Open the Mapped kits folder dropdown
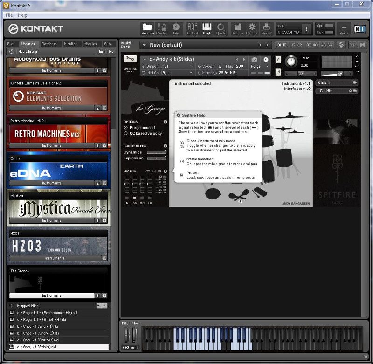 pos(99,306)
